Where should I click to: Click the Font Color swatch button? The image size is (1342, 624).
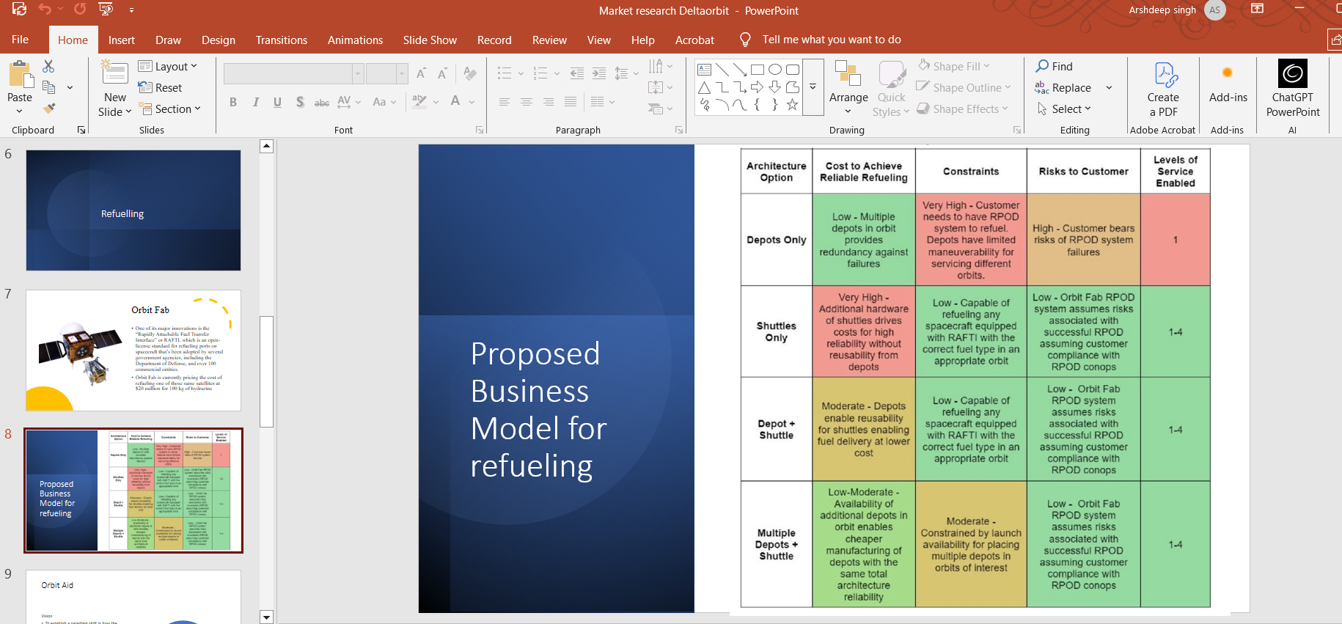pyautogui.click(x=455, y=101)
